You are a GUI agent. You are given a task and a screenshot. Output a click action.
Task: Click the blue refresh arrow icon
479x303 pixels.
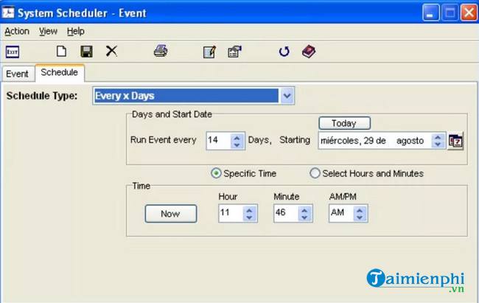point(284,52)
